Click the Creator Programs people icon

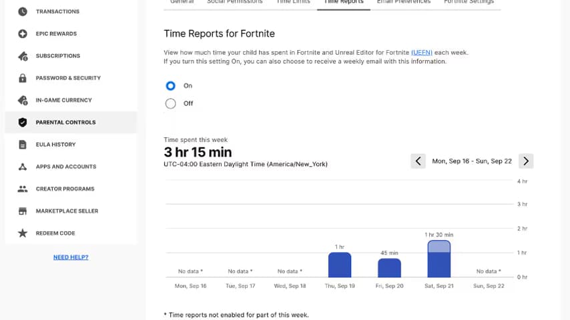click(x=23, y=189)
